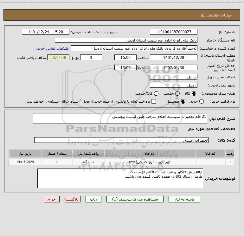Click the countdown timer 23:17:48
The width and height of the screenshot is (244, 236).
click(x=58, y=57)
